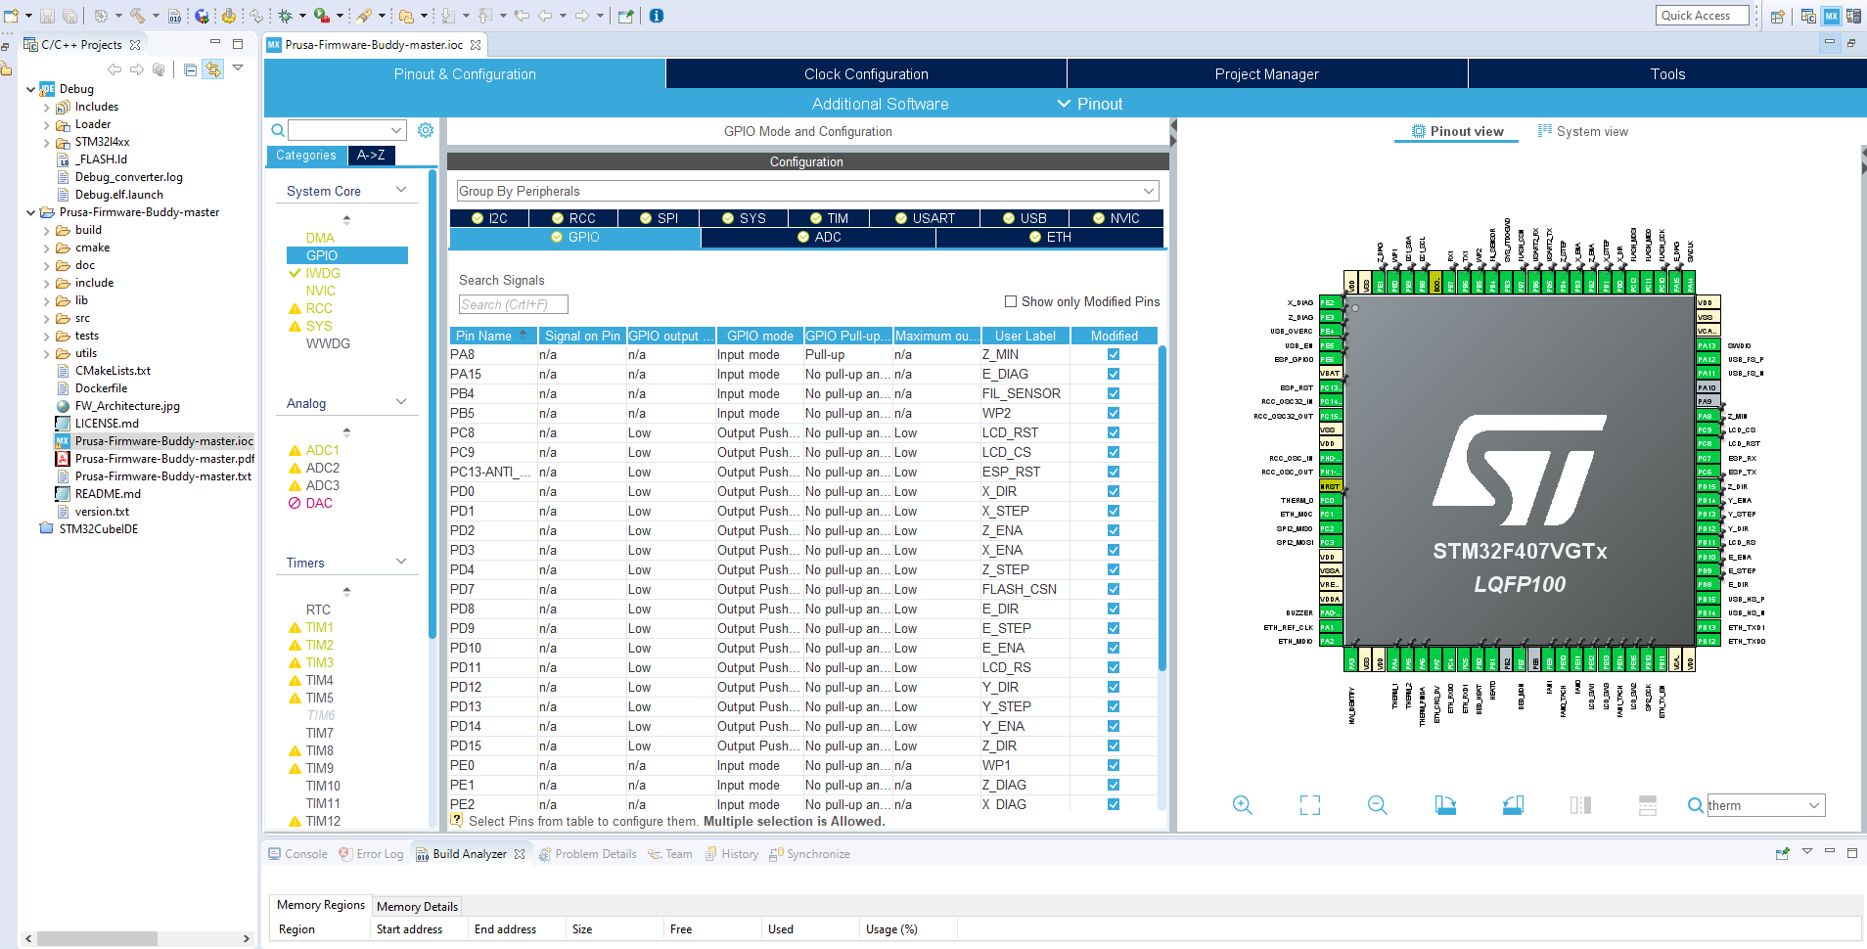The height and width of the screenshot is (949, 1867).
Task: Open Additional Software menu
Action: point(880,104)
